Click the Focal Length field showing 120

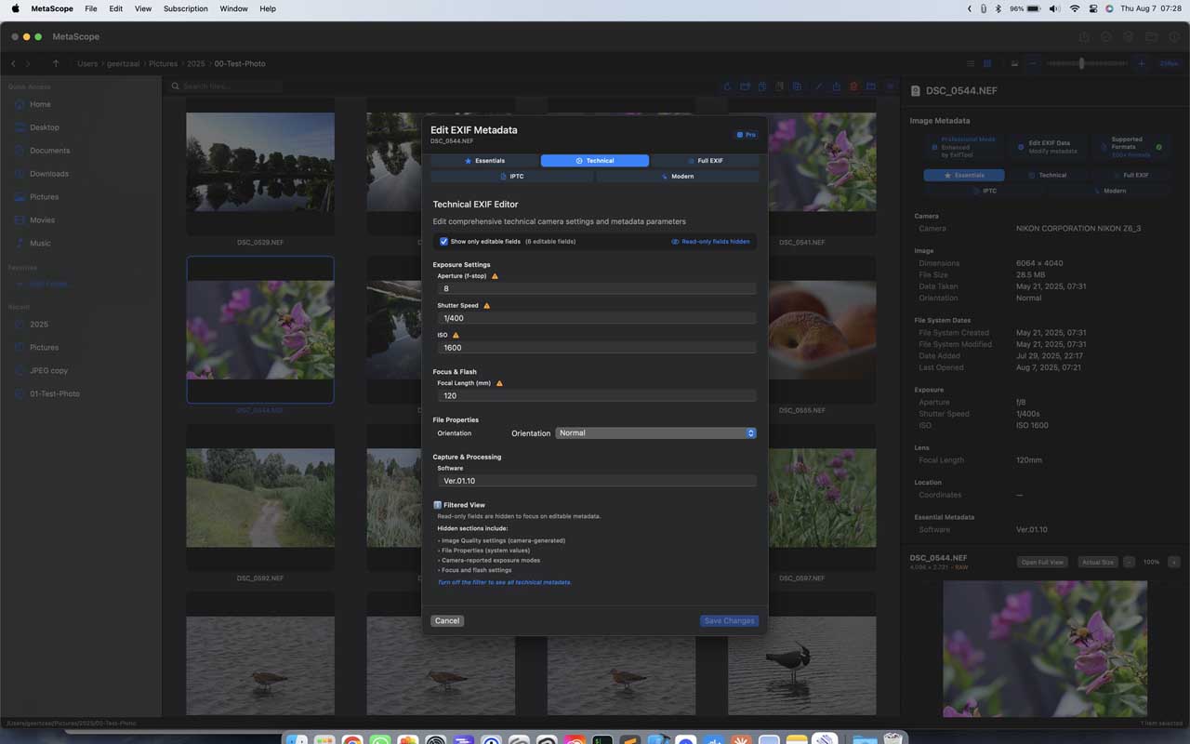pos(596,395)
